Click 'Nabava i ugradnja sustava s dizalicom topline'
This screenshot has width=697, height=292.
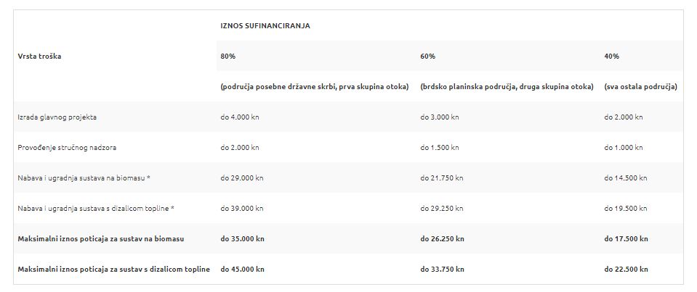[x=95, y=208]
